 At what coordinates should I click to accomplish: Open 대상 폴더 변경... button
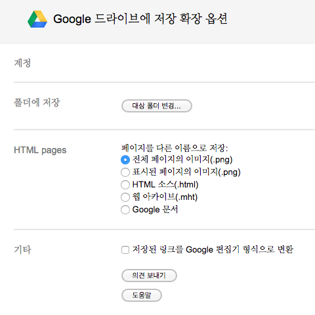point(157,106)
